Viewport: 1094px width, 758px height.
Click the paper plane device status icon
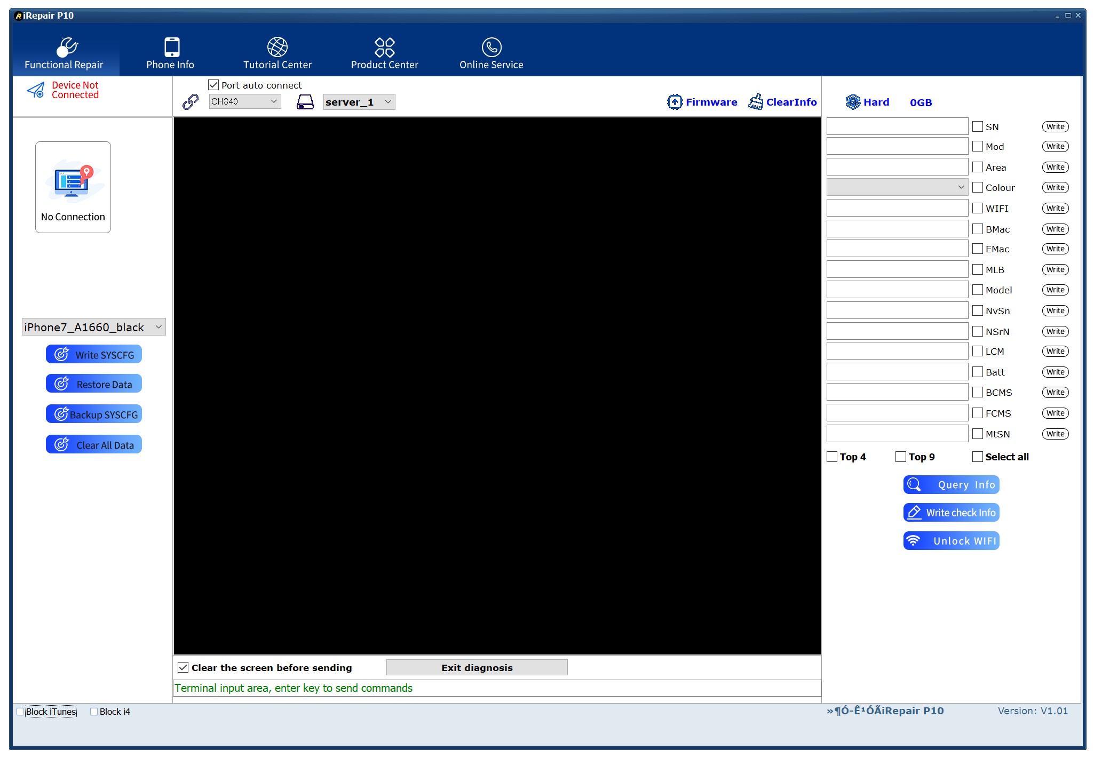tap(36, 90)
